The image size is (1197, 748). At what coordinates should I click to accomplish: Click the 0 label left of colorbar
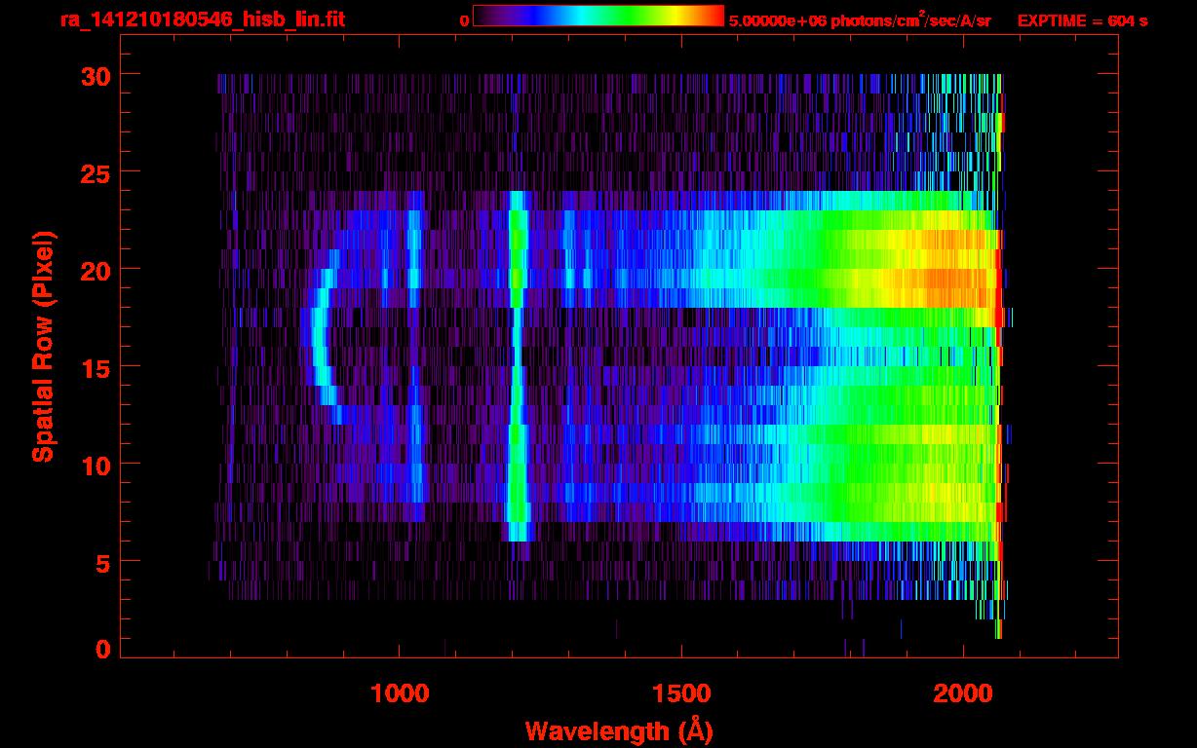[464, 20]
